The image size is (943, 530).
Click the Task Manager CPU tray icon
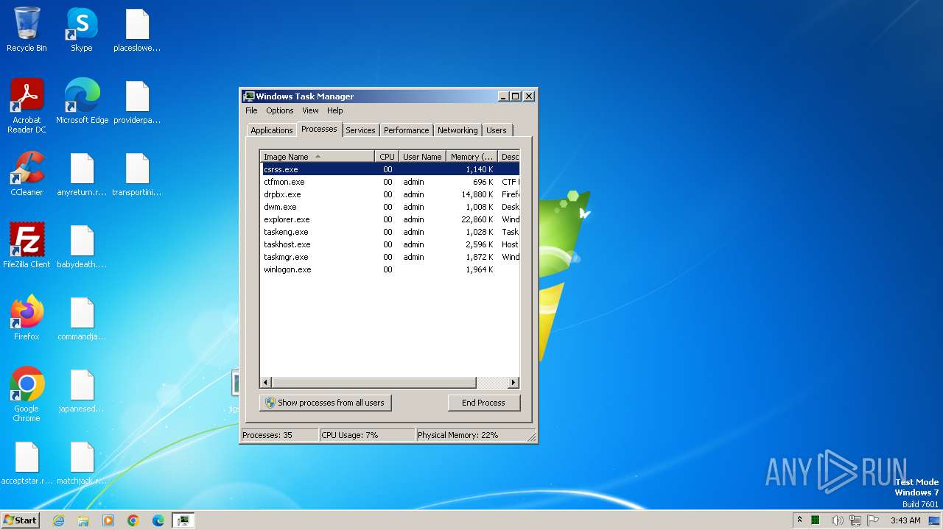[x=816, y=520]
